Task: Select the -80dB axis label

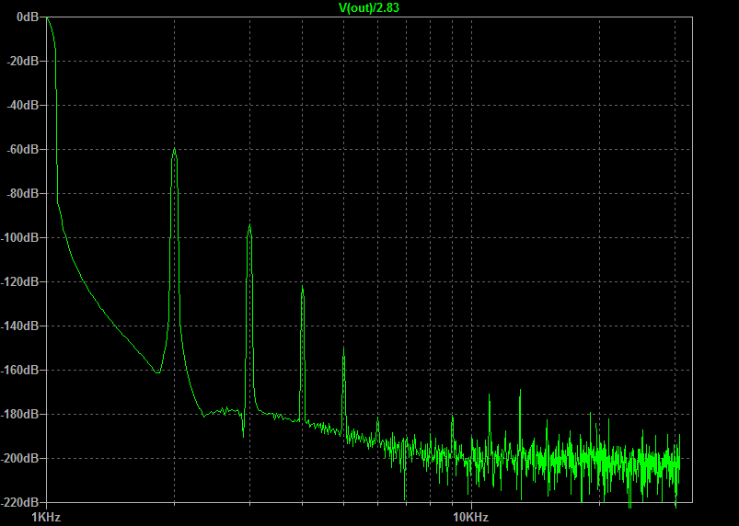Action: point(23,193)
